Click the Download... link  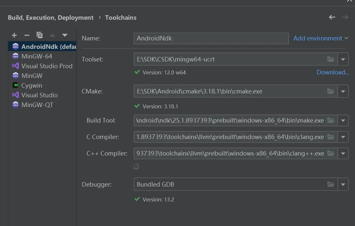point(333,72)
